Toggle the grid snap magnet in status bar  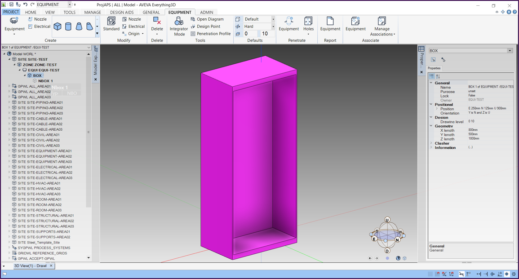437,274
